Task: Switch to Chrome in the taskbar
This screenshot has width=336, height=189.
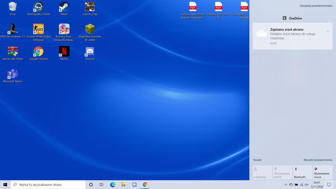Action: tap(145, 185)
